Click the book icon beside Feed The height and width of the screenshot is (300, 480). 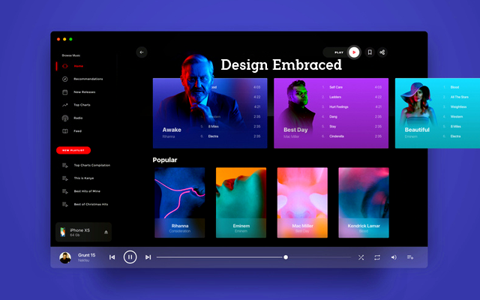point(65,131)
